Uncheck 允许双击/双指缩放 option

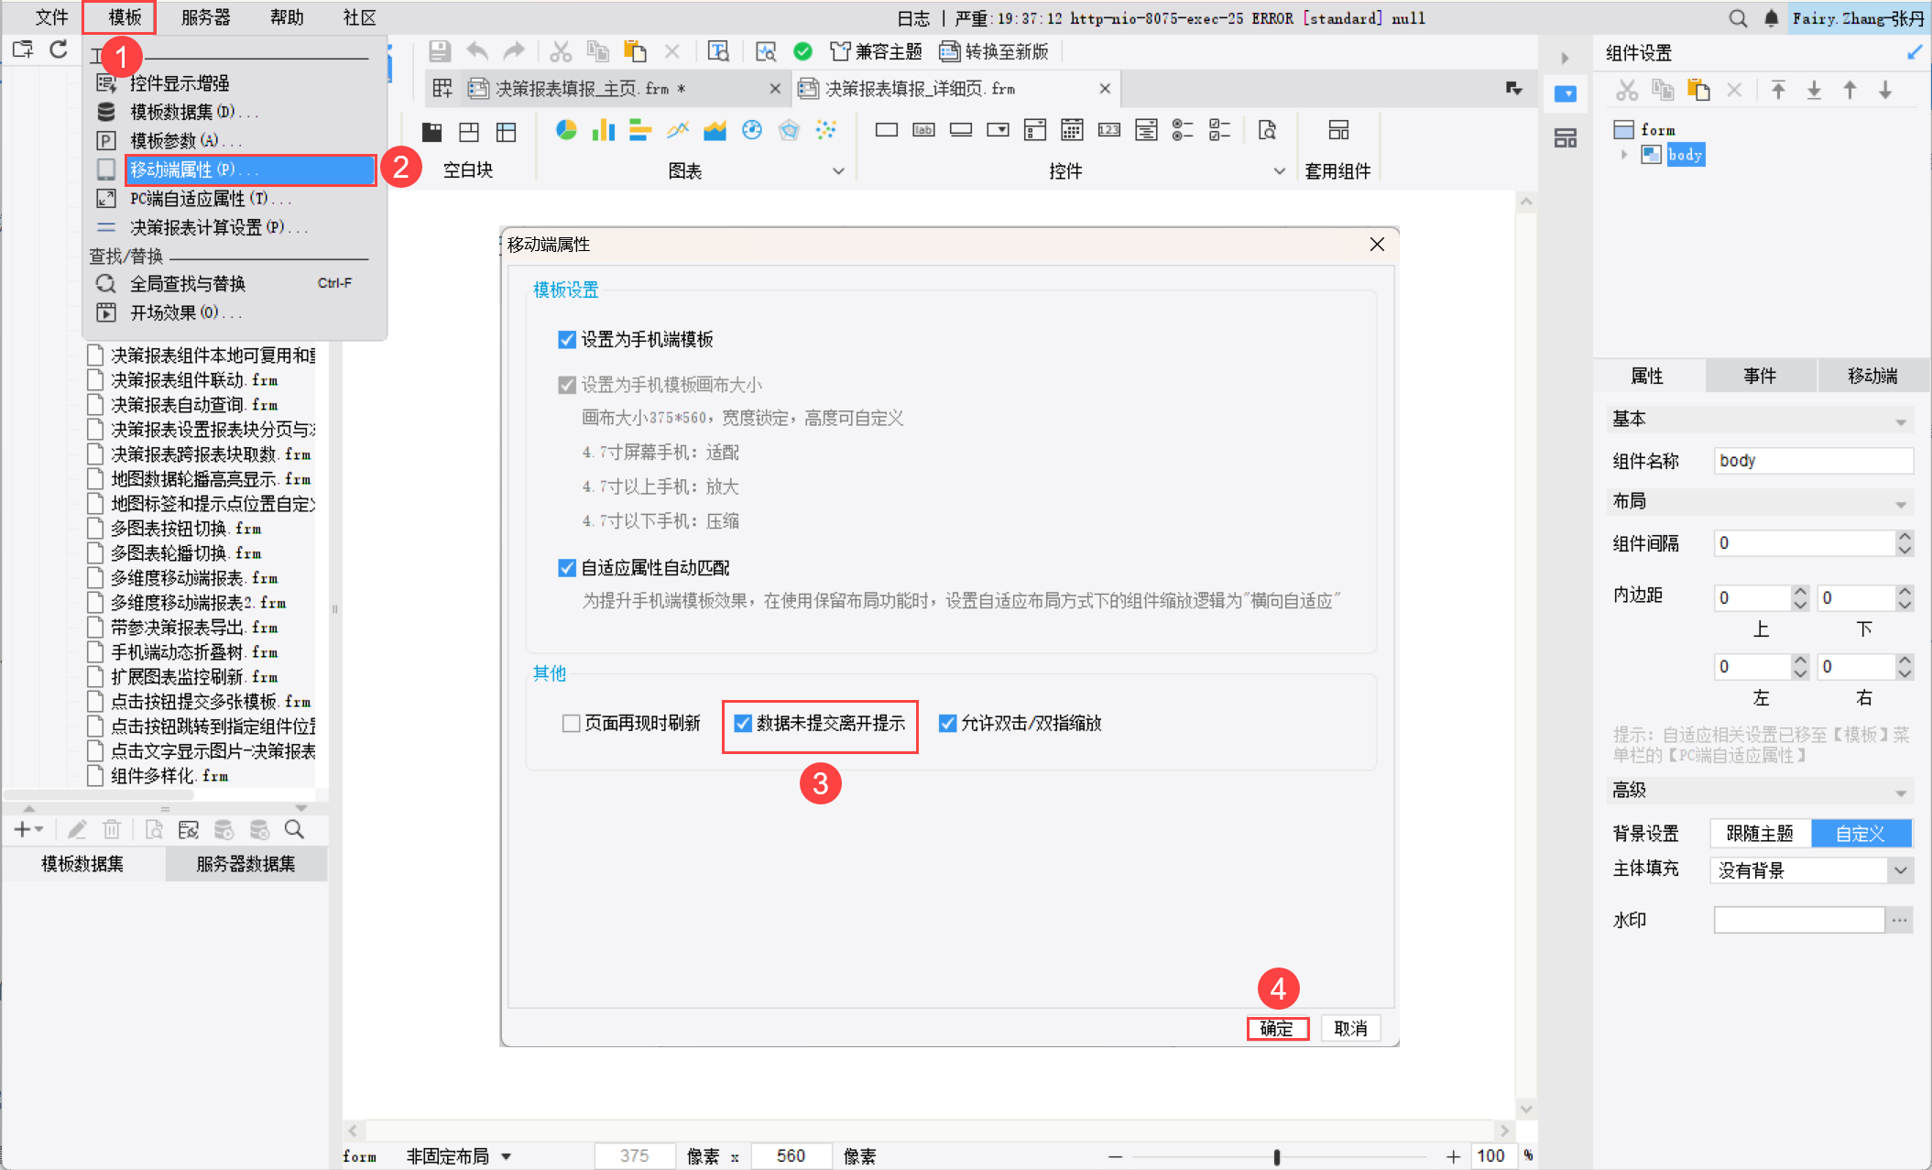pyautogui.click(x=948, y=724)
